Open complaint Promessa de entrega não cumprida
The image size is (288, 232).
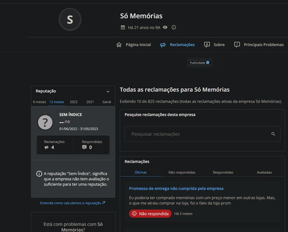(176, 188)
